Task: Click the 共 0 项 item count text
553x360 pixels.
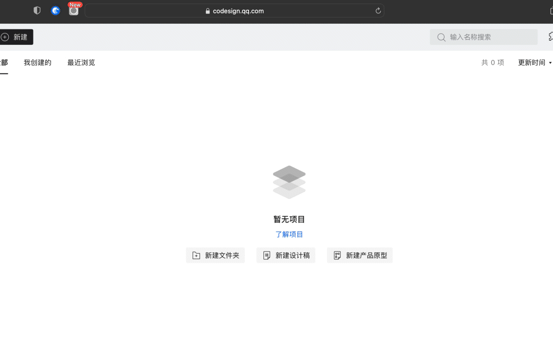Action: tap(493, 62)
